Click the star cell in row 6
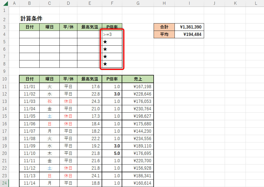 click(112, 49)
